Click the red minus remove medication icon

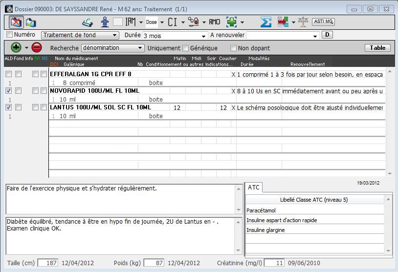tap(37, 48)
